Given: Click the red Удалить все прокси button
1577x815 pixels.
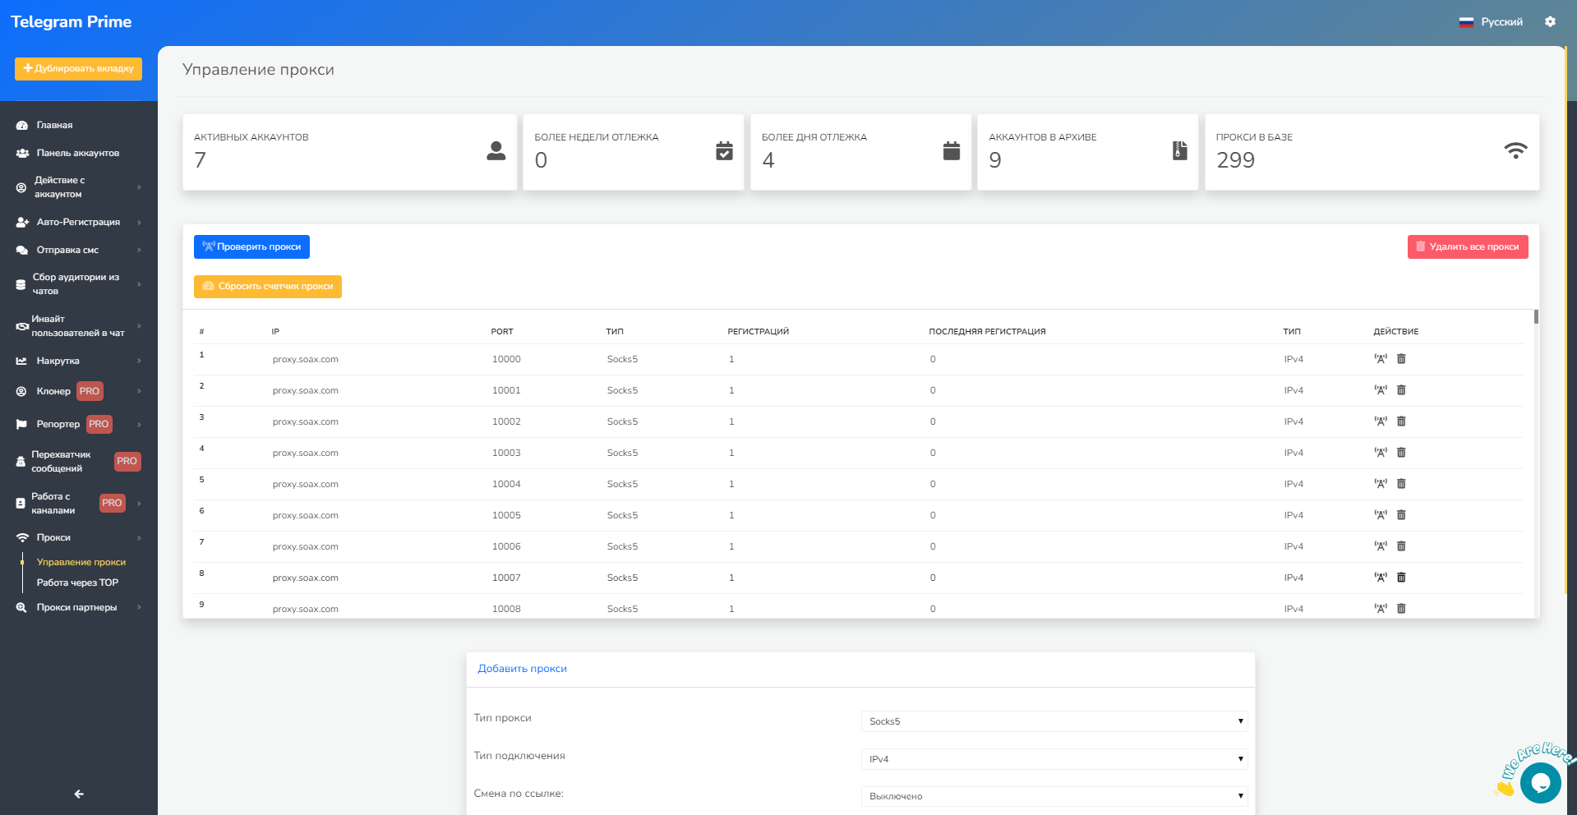Looking at the screenshot, I should click(x=1467, y=246).
